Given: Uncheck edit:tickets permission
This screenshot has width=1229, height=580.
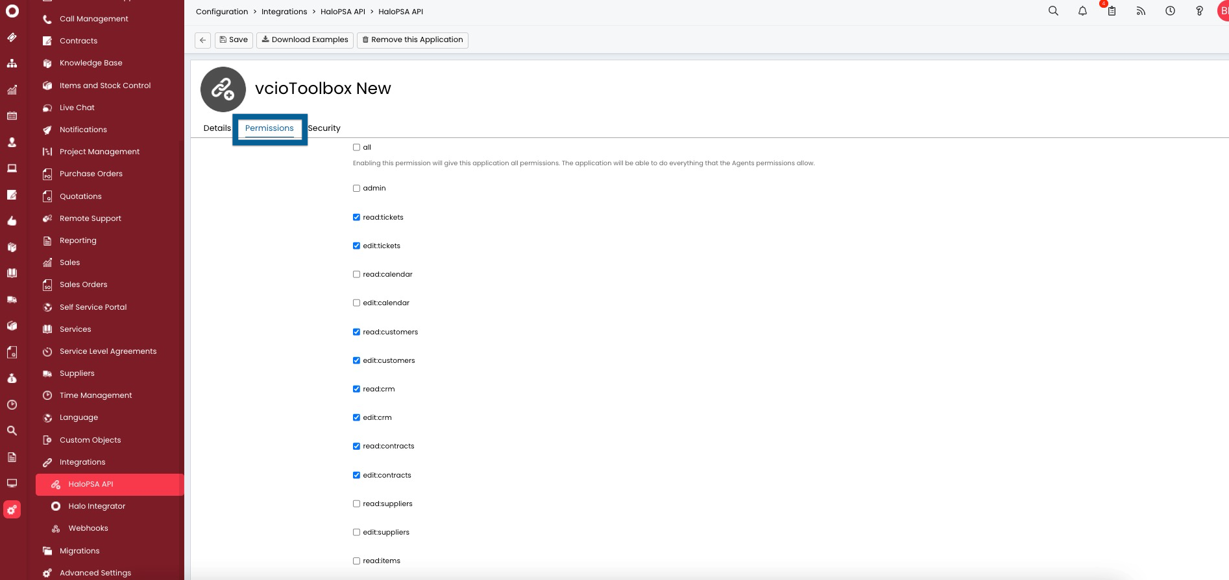Looking at the screenshot, I should coord(356,246).
